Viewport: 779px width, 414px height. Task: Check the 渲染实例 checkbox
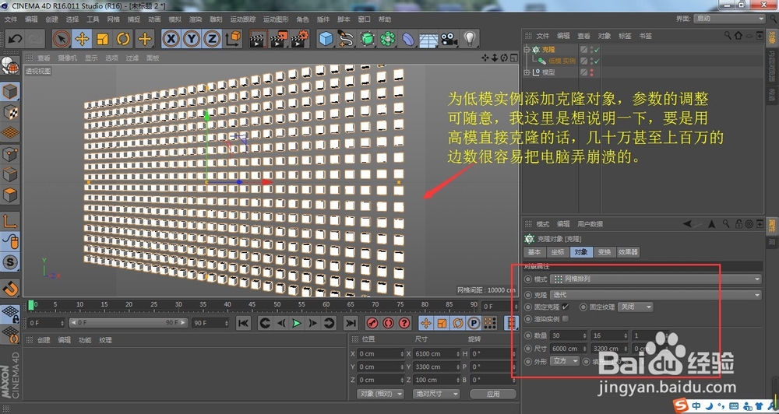coord(566,319)
